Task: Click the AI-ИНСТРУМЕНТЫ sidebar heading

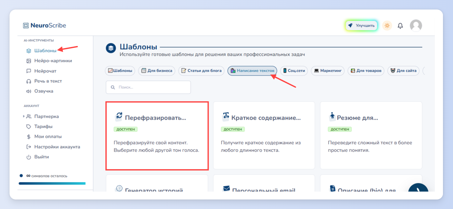Action: [x=39, y=40]
